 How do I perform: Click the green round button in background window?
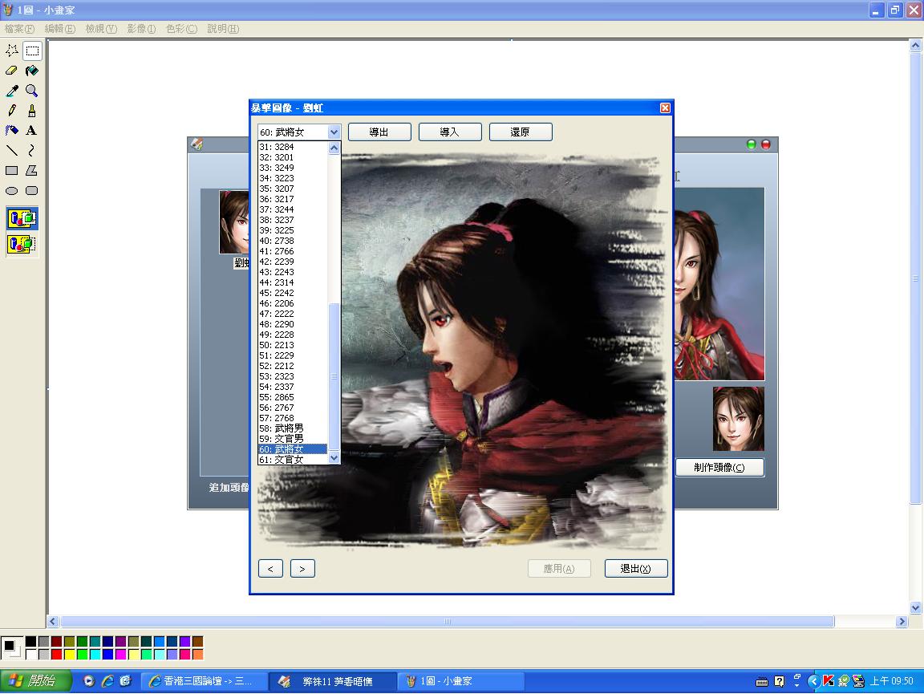click(752, 144)
